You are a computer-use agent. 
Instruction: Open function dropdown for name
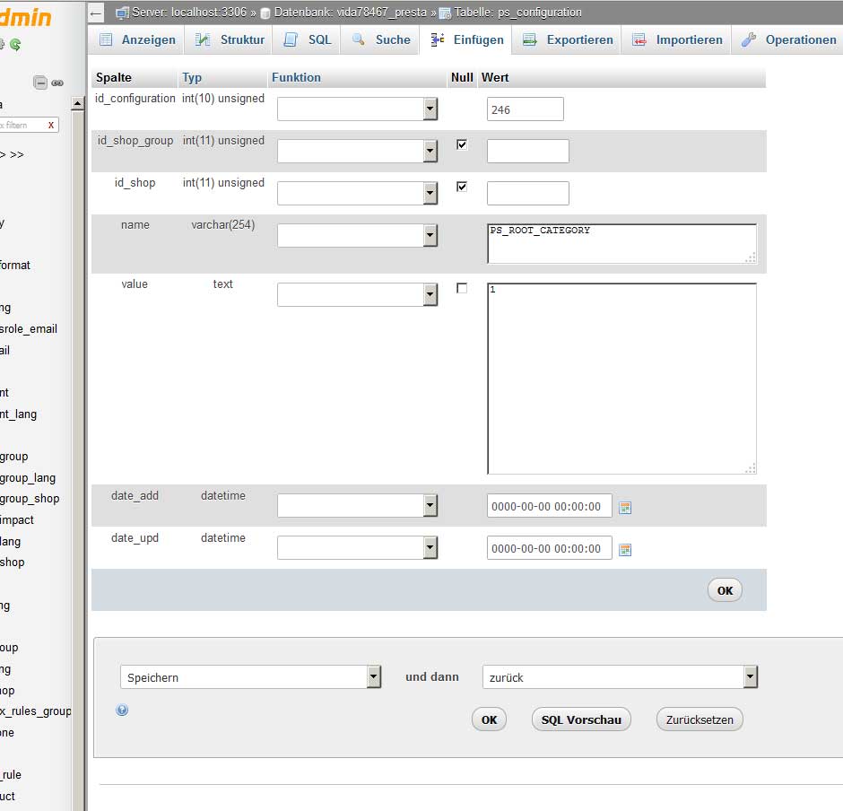pos(358,236)
